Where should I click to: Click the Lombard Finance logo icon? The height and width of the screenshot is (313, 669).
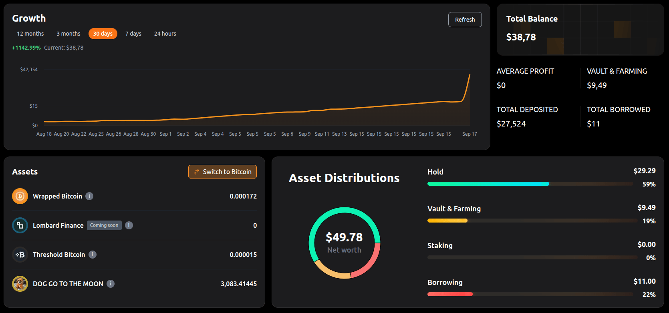pyautogui.click(x=20, y=225)
